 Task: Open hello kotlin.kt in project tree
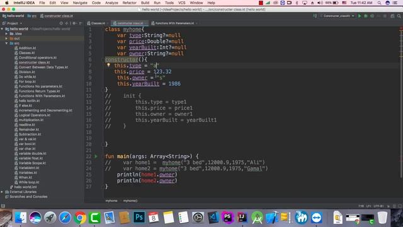point(29,101)
